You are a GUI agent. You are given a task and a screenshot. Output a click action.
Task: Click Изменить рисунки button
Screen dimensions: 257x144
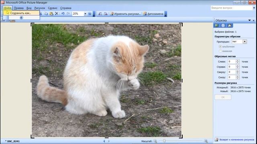pos(125,14)
